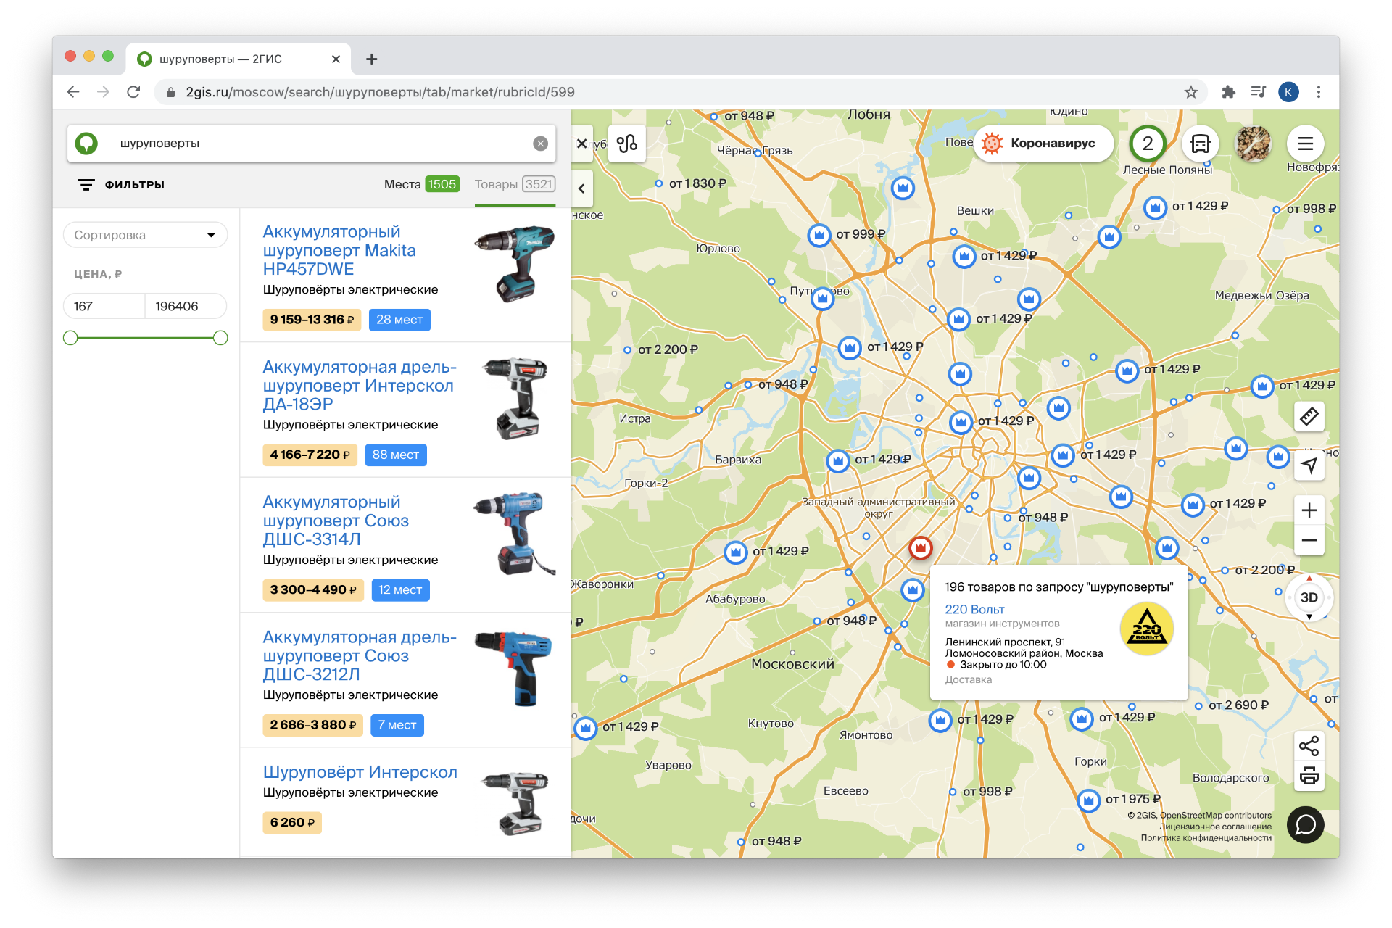Click the price 6 260 ₽ tag
This screenshot has width=1392, height=928.
point(292,823)
